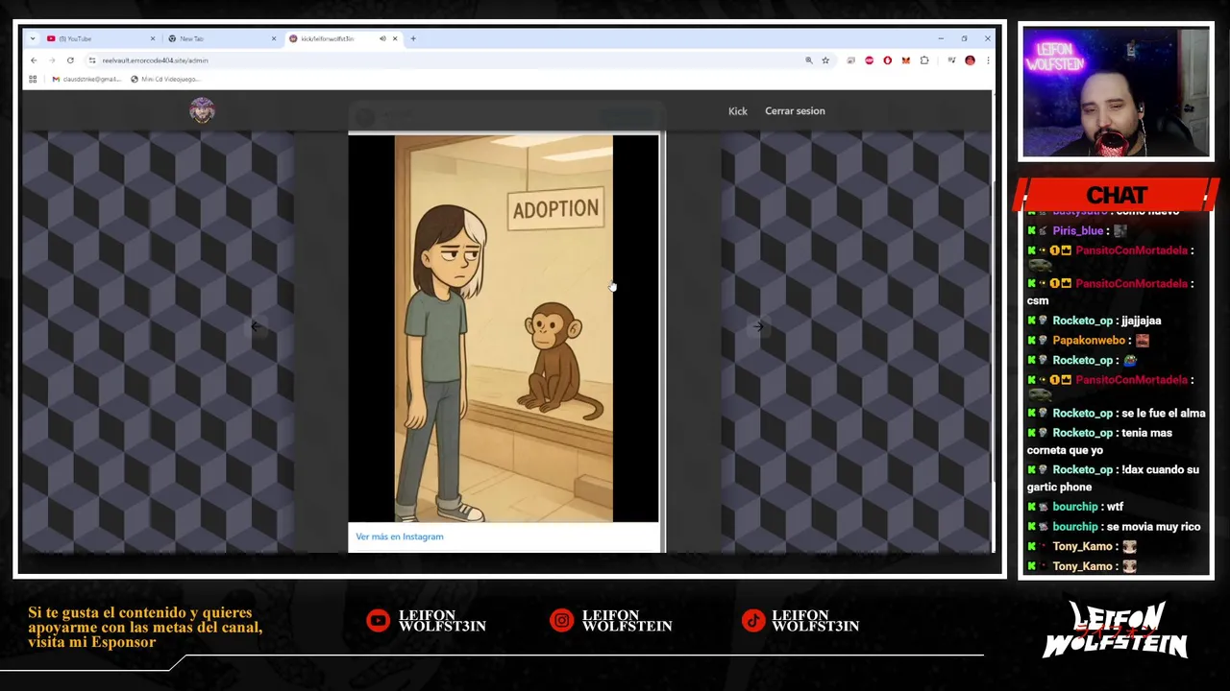Open the Mini Cd Videojuego bookmark
1230x691 pixels.
tap(164, 79)
